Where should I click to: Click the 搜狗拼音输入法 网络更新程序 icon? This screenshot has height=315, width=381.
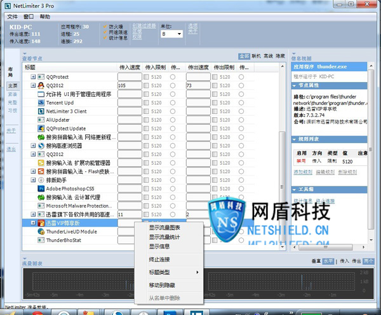(x=41, y=137)
